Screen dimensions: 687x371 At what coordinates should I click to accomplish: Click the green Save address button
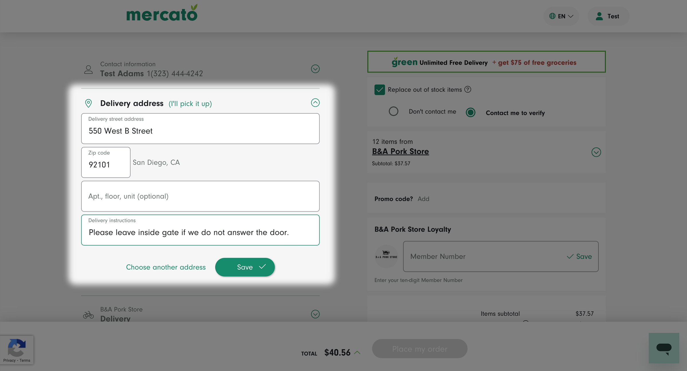(x=245, y=267)
